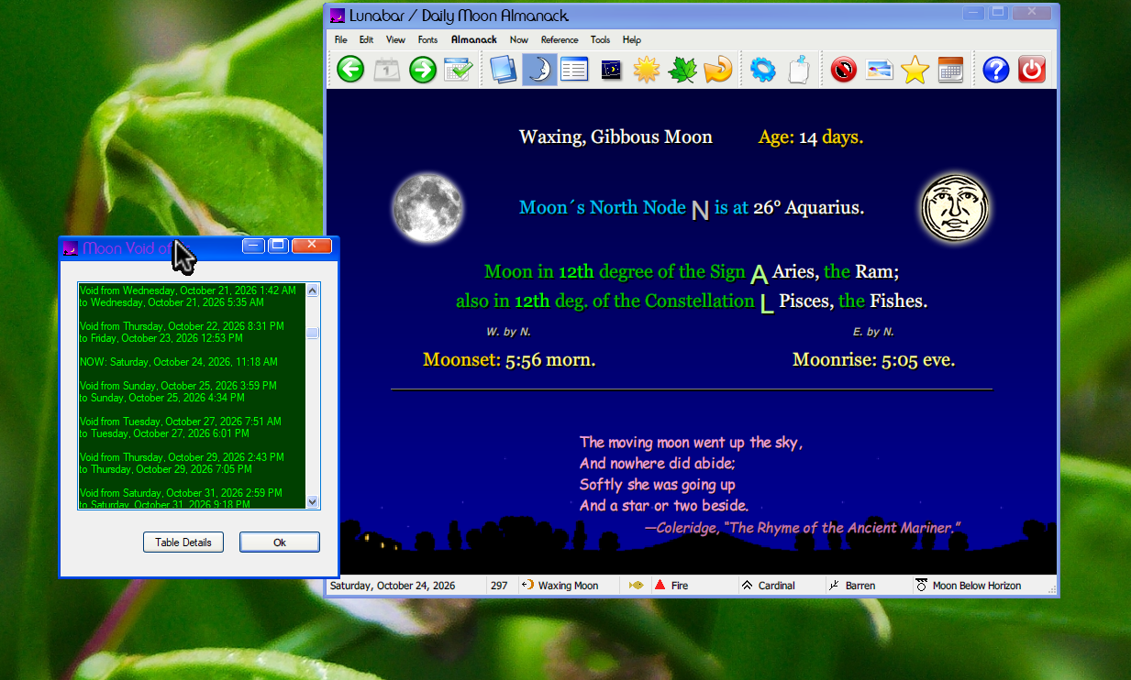Click the beach picture icon
This screenshot has width=1131, height=680.
coord(880,70)
